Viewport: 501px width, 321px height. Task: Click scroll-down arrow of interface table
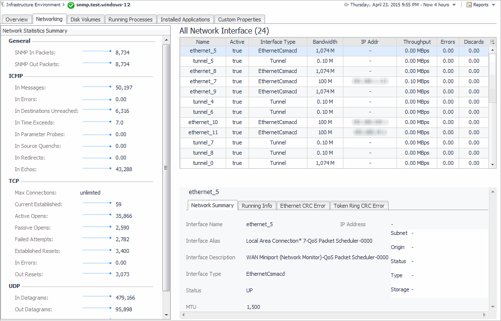(x=493, y=164)
